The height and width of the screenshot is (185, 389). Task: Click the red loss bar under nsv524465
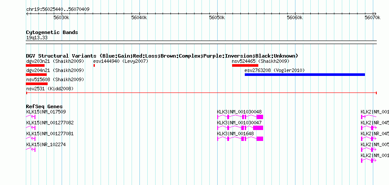coord(245,65)
